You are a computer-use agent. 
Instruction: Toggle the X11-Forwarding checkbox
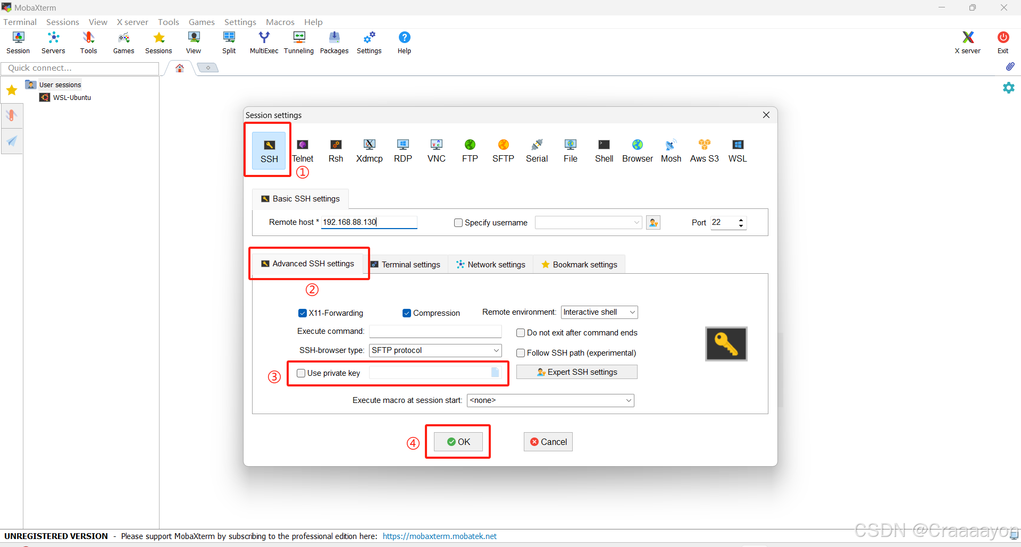tap(302, 313)
